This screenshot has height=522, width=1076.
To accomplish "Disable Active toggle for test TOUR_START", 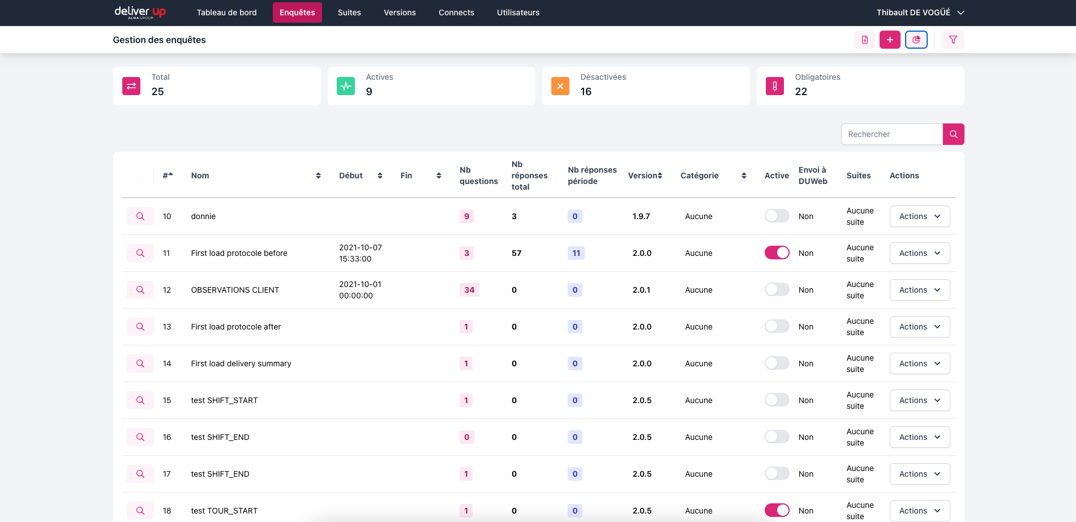I will tap(777, 510).
